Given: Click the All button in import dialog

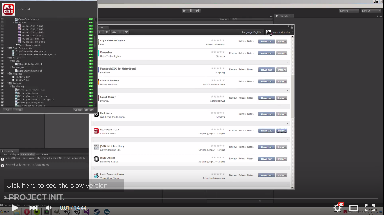Looking at the screenshot, I should pyautogui.click(x=7, y=110).
